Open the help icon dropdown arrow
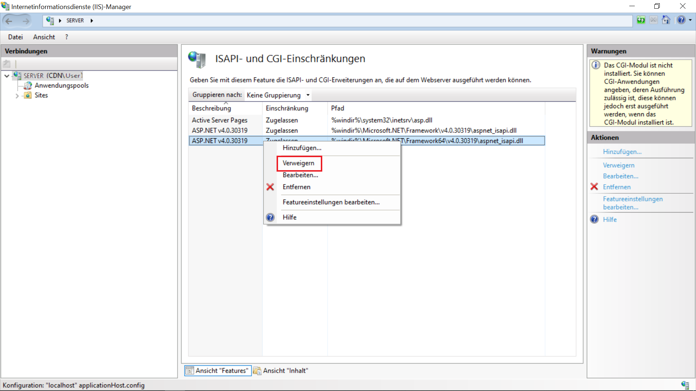696x391 pixels. 690,20
